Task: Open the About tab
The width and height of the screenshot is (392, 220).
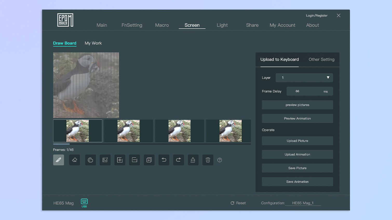Action: [313, 25]
